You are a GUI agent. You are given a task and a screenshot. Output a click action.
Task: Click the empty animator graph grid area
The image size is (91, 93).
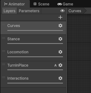point(79,53)
